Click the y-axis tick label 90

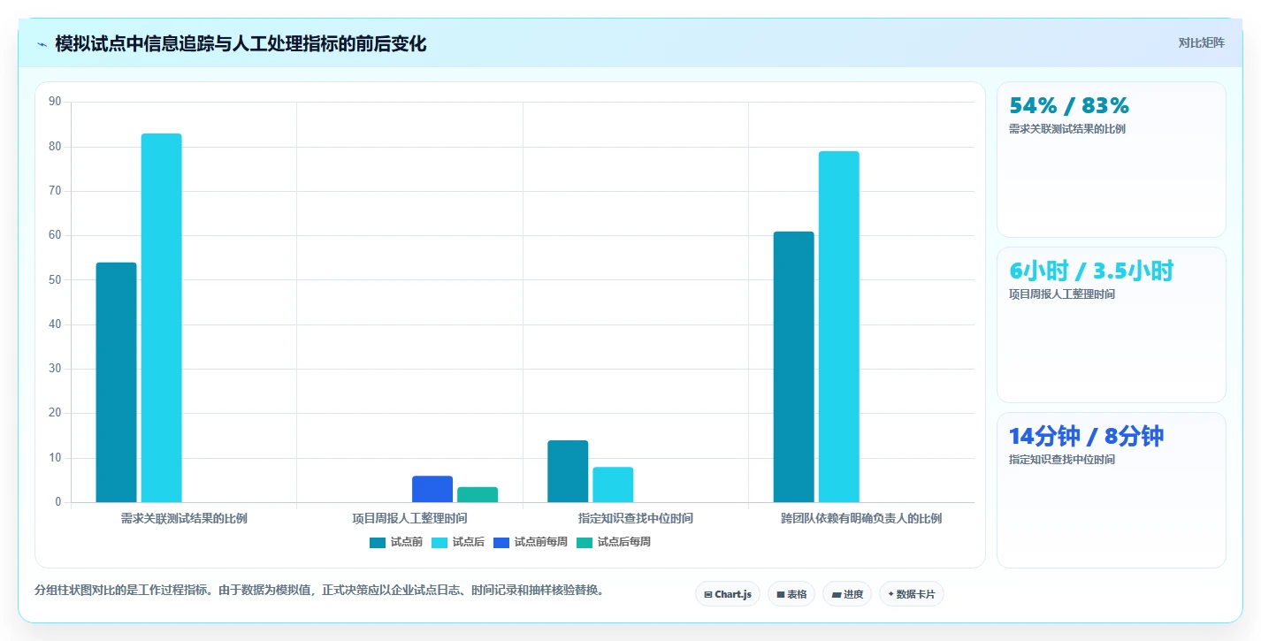[55, 102]
